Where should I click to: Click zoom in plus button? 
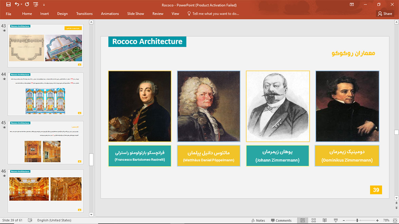[377, 220]
